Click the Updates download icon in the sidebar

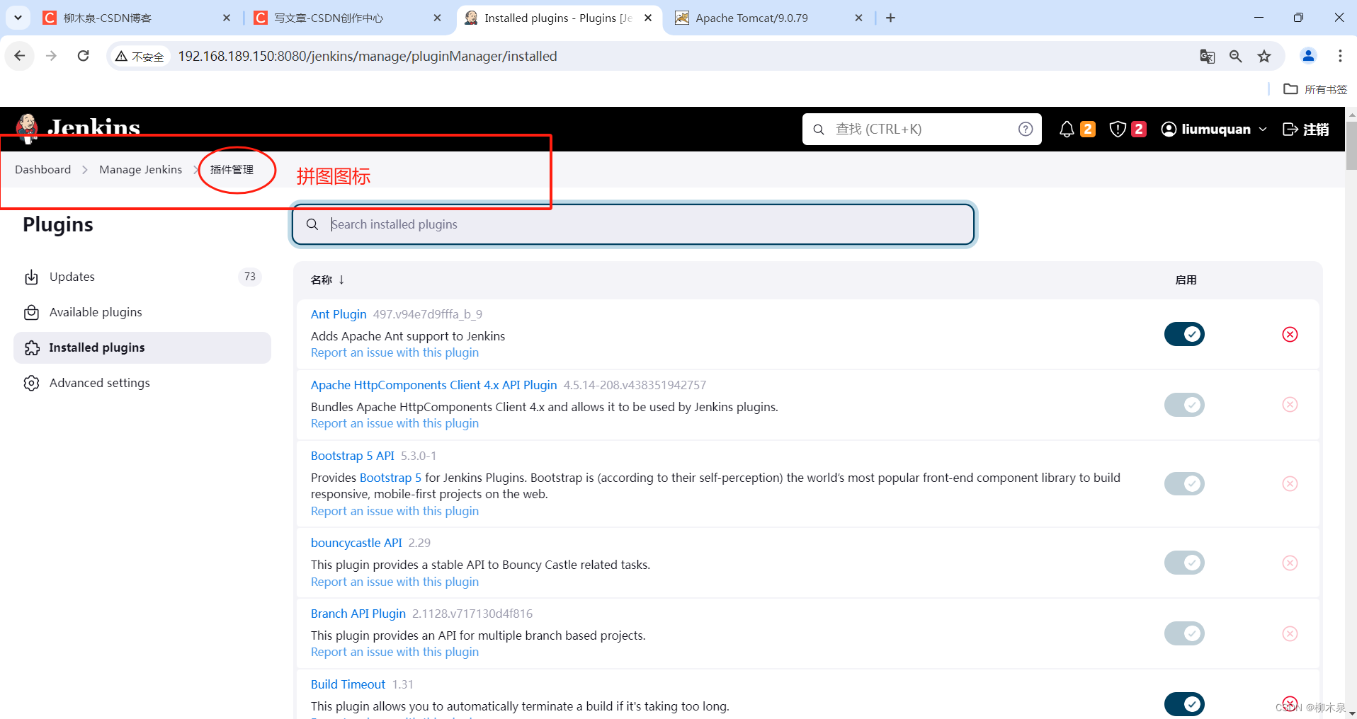click(x=31, y=277)
